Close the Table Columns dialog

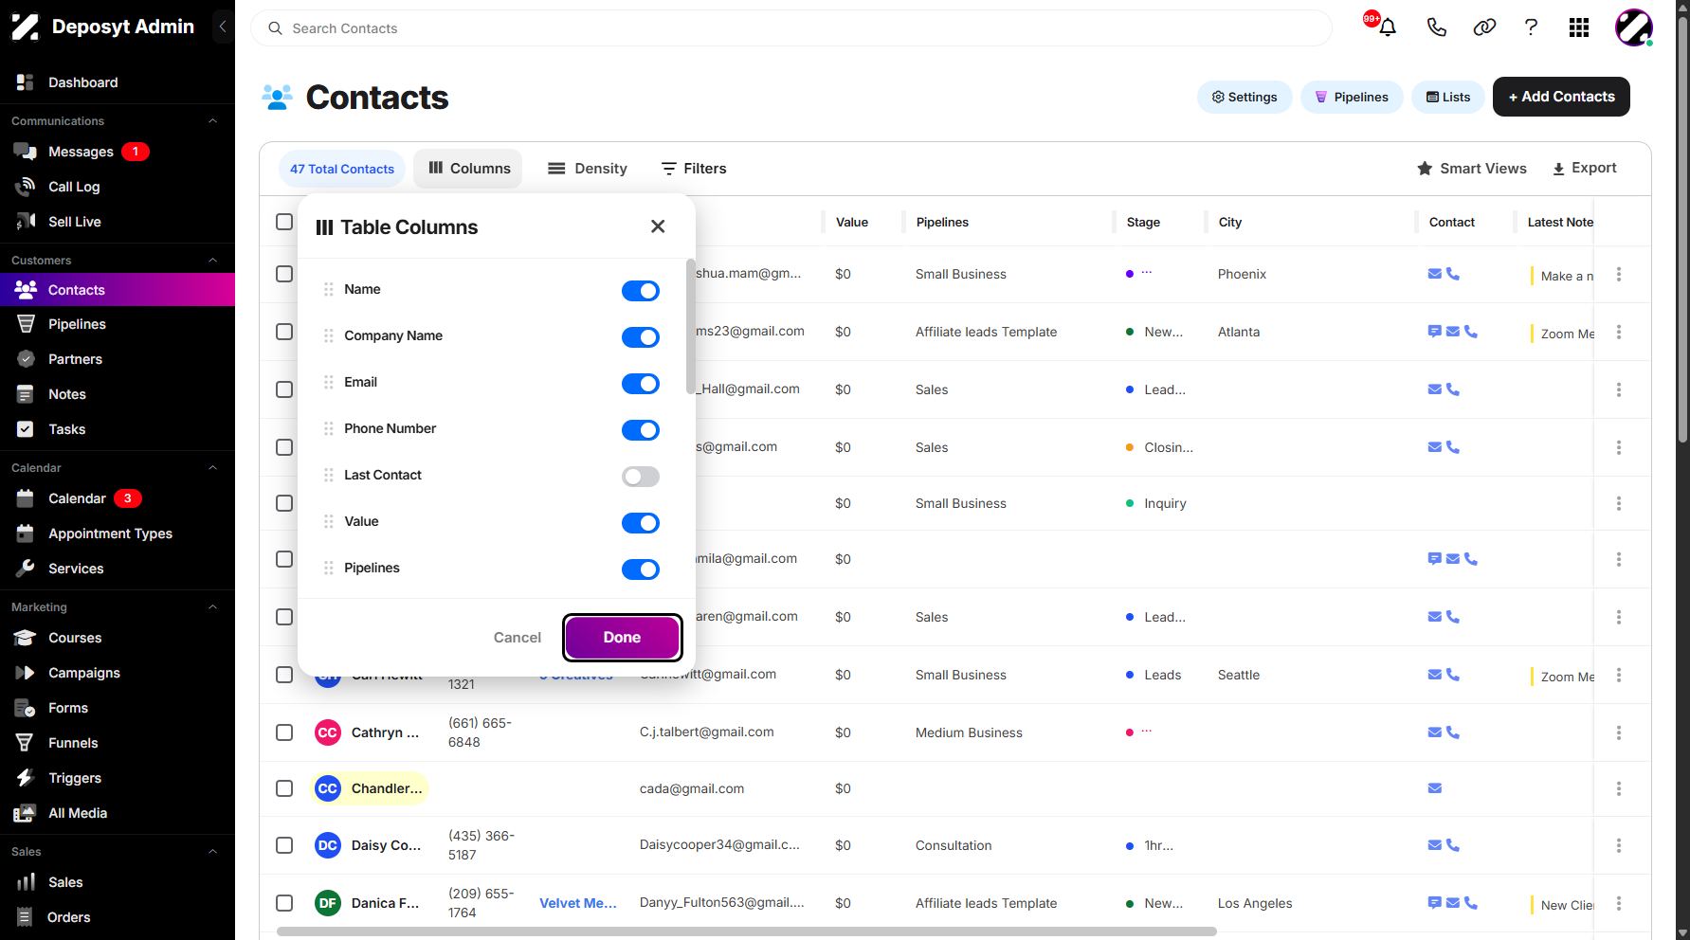point(658,226)
